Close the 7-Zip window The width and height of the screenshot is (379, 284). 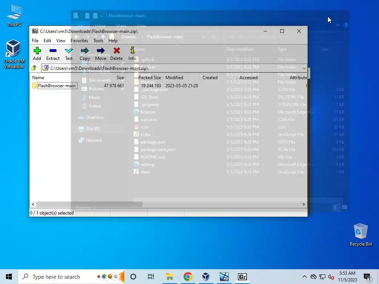(x=299, y=31)
